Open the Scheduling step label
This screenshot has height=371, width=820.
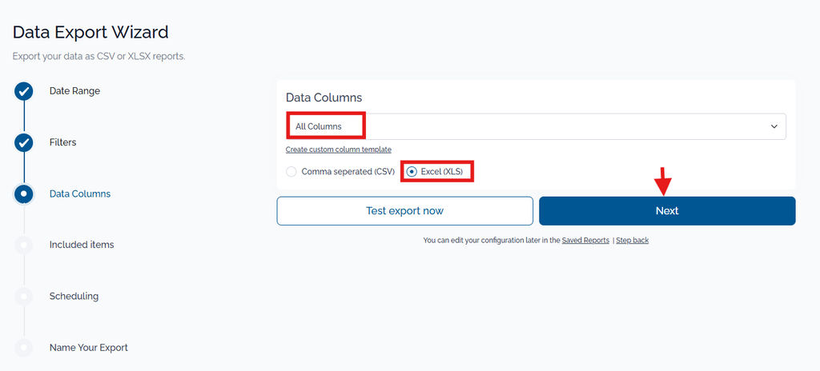pyautogui.click(x=74, y=297)
